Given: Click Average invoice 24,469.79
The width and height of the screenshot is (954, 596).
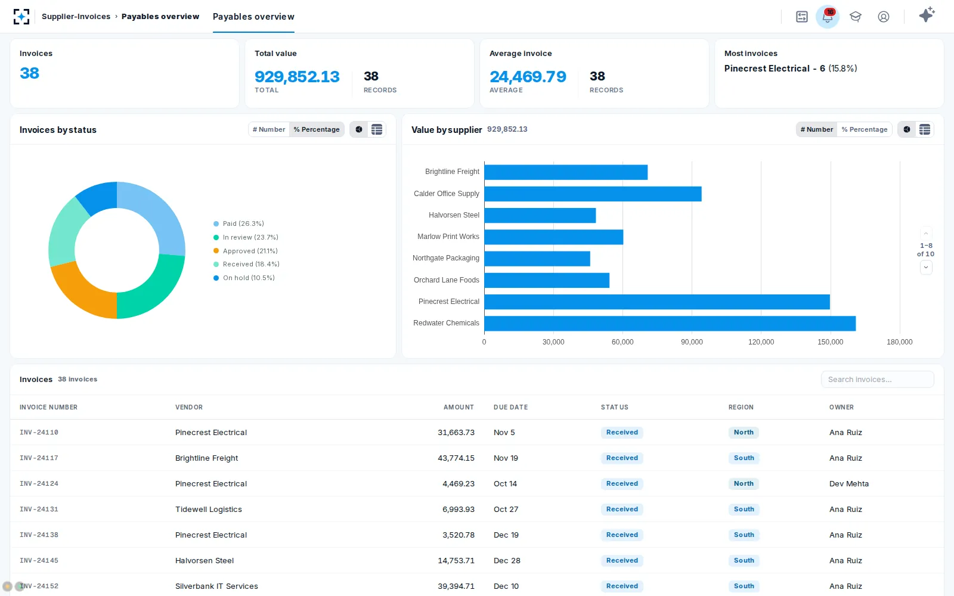Looking at the screenshot, I should point(528,77).
